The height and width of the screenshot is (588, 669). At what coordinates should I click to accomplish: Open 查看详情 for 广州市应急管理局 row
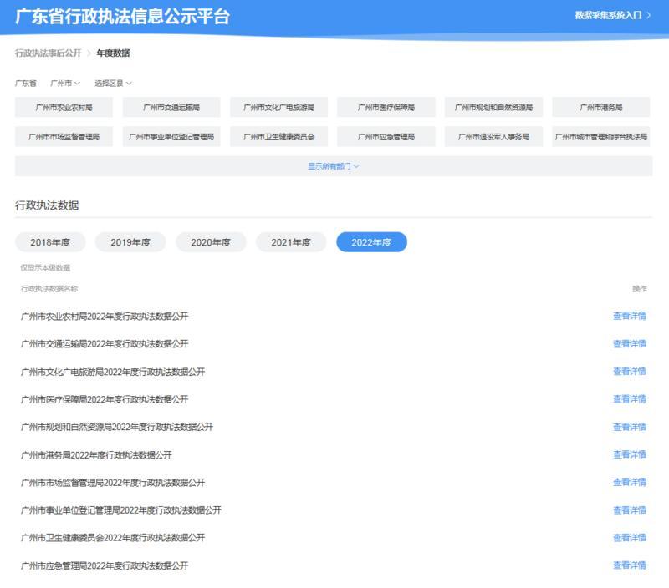click(629, 565)
